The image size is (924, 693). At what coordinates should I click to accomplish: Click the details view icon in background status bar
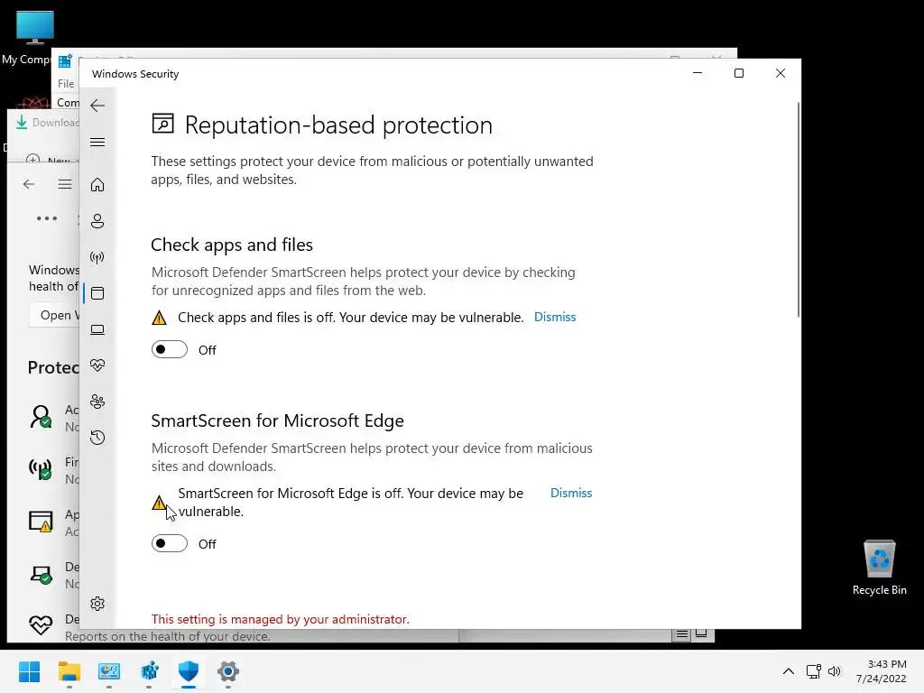point(682,634)
